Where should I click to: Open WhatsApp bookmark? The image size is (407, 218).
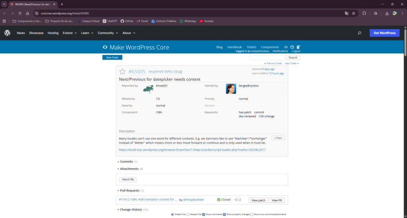coord(188,21)
